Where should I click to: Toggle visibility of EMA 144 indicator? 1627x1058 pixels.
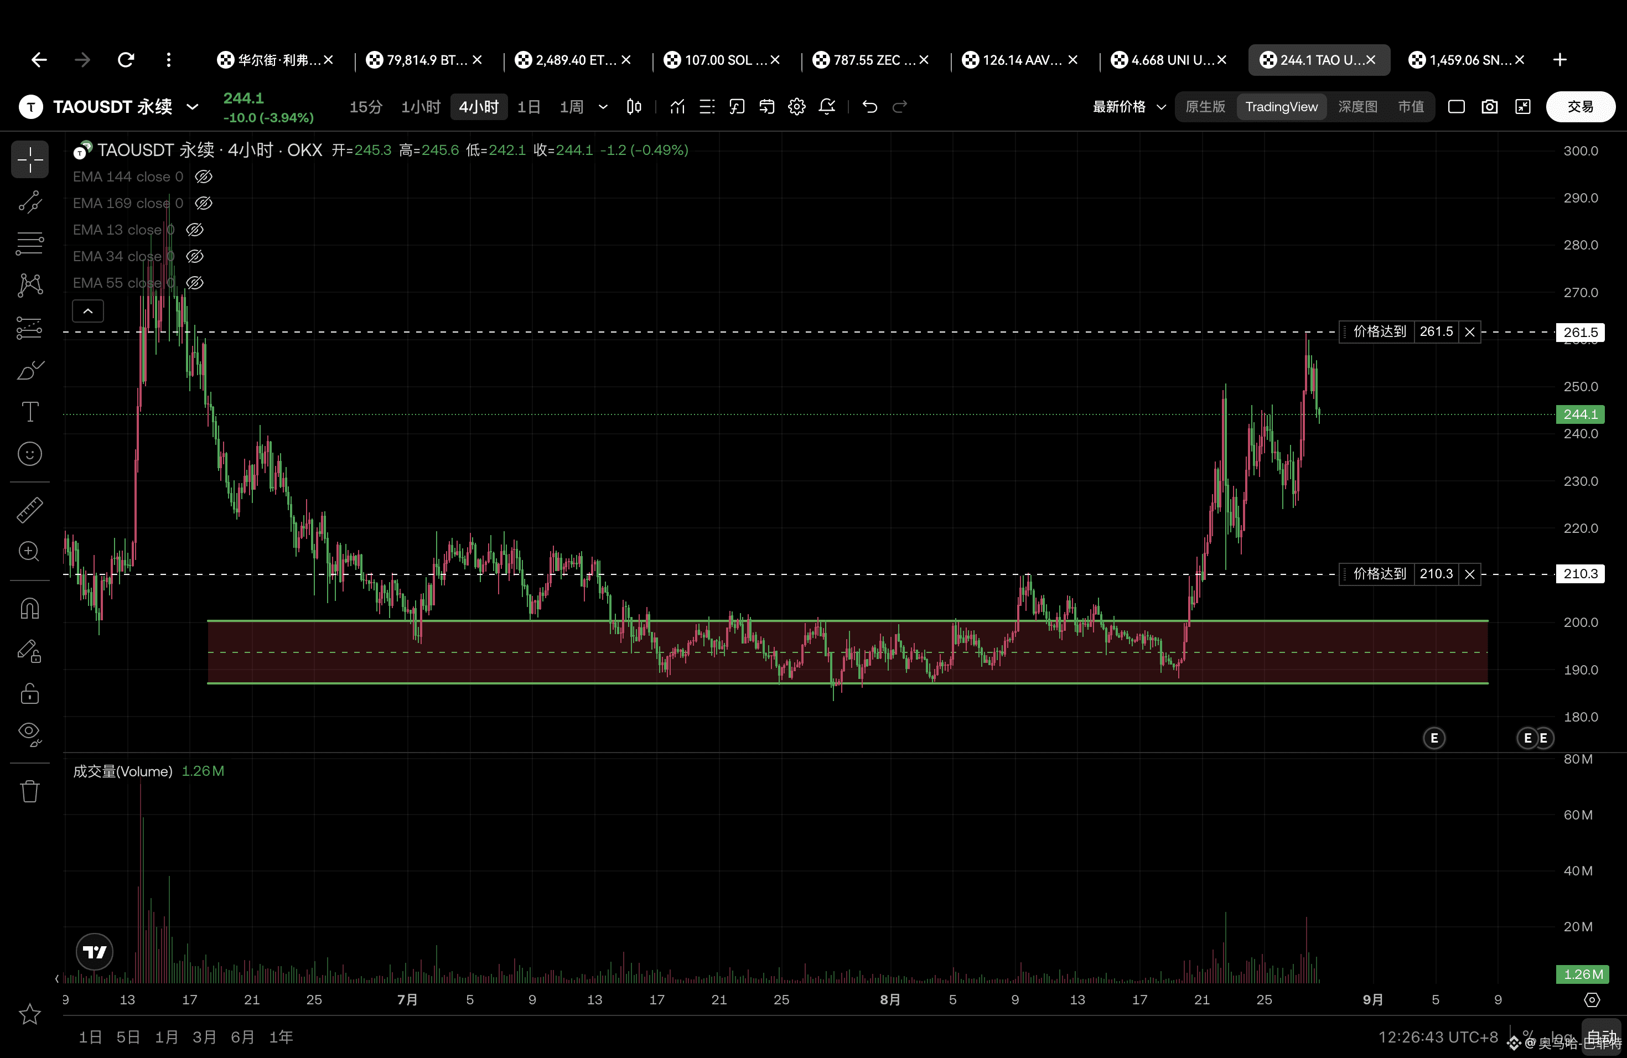[204, 177]
